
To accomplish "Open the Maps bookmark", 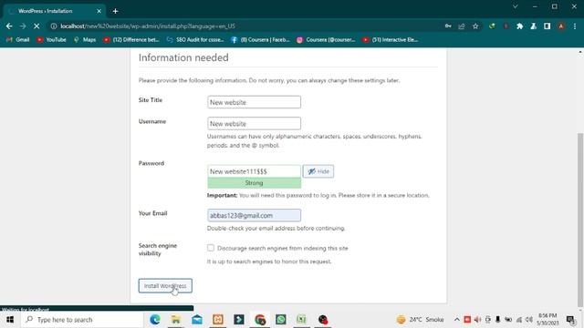I will click(x=85, y=39).
